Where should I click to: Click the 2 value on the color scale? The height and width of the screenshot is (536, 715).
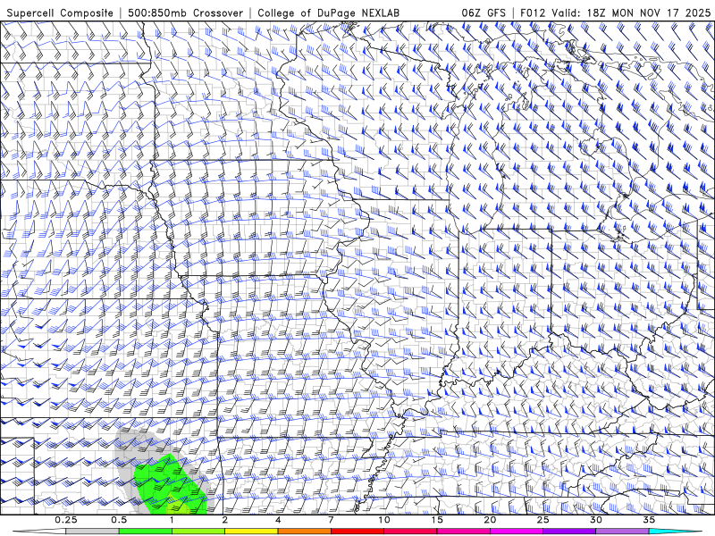point(225,520)
